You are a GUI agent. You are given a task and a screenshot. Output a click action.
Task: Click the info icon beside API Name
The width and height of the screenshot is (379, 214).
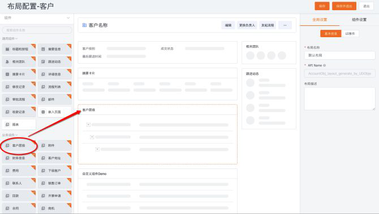pos(324,65)
